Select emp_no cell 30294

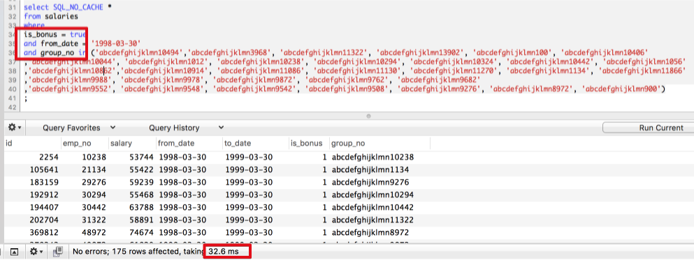coord(94,194)
